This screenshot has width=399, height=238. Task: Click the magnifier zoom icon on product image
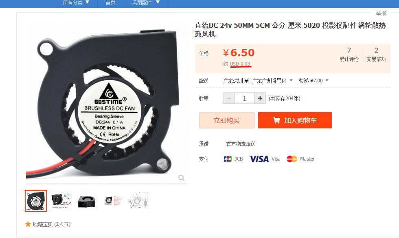181,178
